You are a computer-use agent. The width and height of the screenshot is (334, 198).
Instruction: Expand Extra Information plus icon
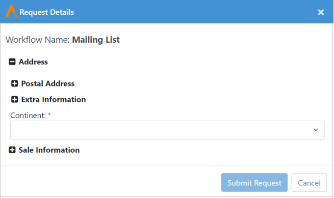click(14, 99)
